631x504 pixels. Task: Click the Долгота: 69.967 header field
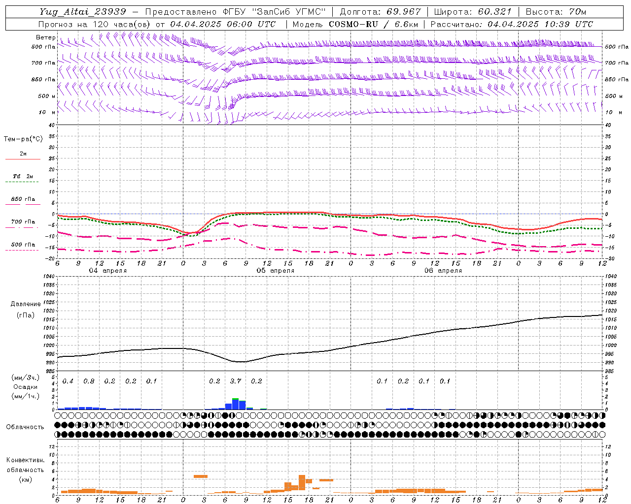click(x=381, y=12)
